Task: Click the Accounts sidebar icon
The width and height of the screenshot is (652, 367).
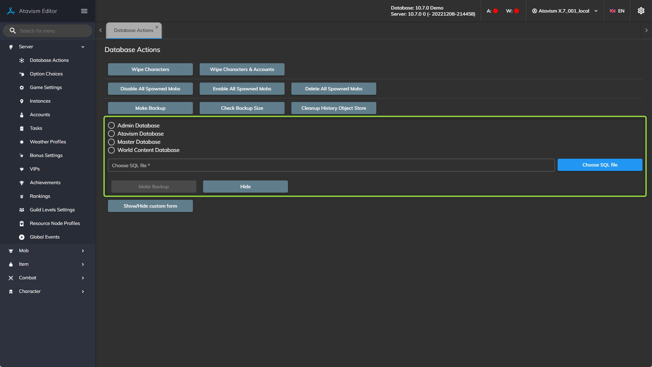Action: pyautogui.click(x=22, y=115)
